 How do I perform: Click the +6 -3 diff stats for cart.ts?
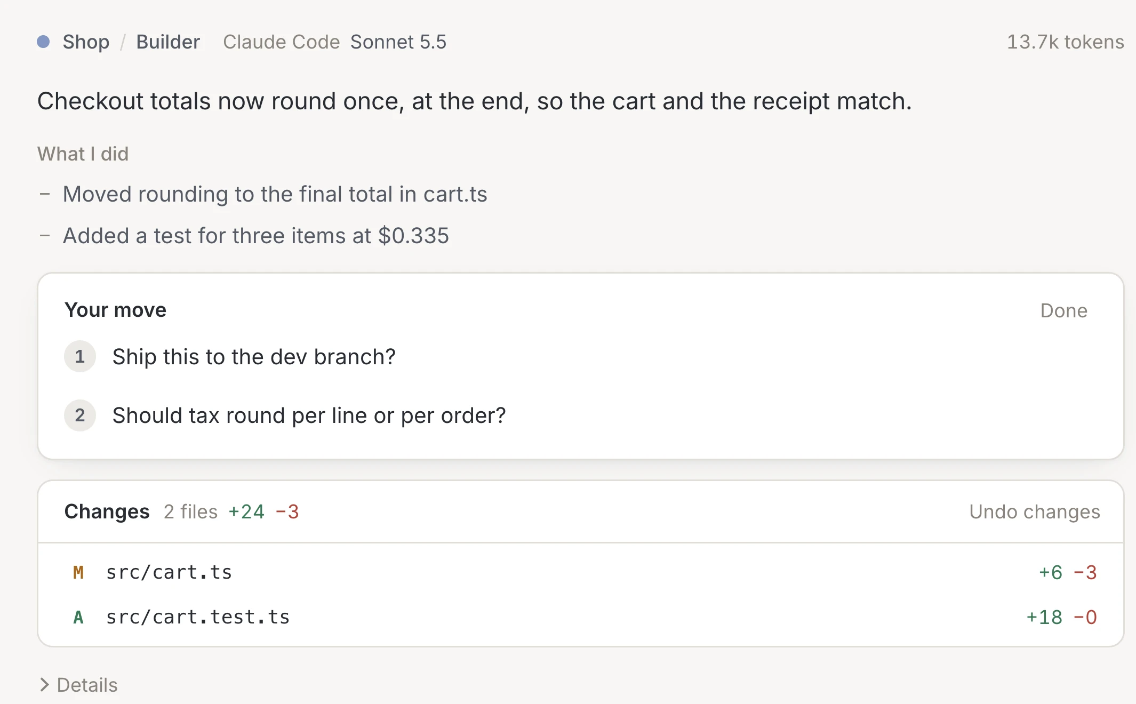[1067, 572]
